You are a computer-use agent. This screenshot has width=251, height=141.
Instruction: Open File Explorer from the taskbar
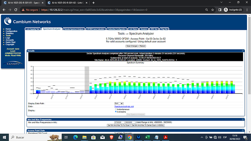click(x=84, y=137)
